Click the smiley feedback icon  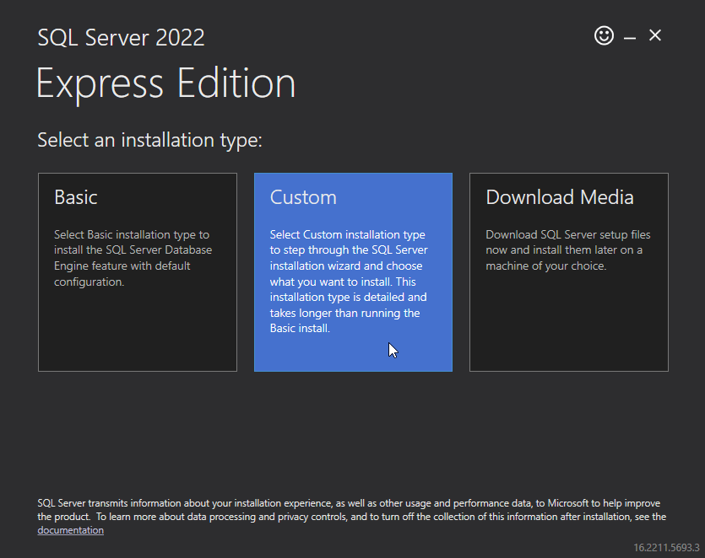pos(604,35)
